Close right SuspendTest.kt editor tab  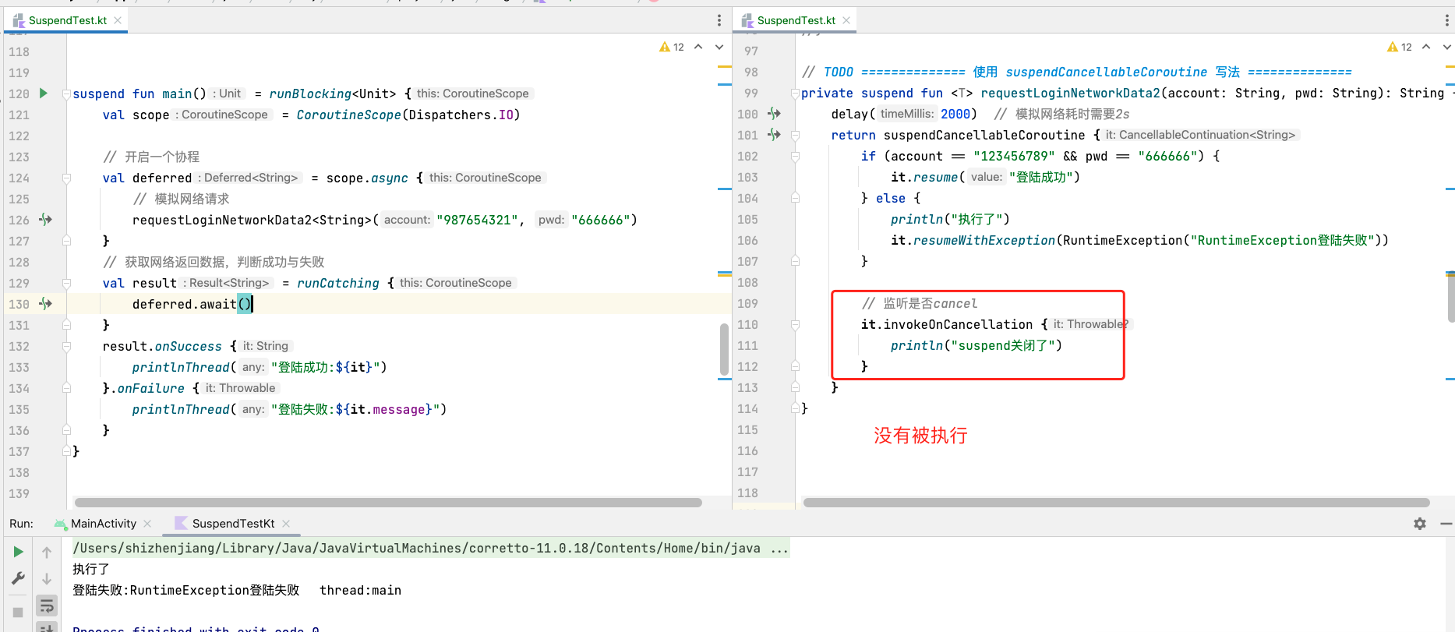point(846,20)
